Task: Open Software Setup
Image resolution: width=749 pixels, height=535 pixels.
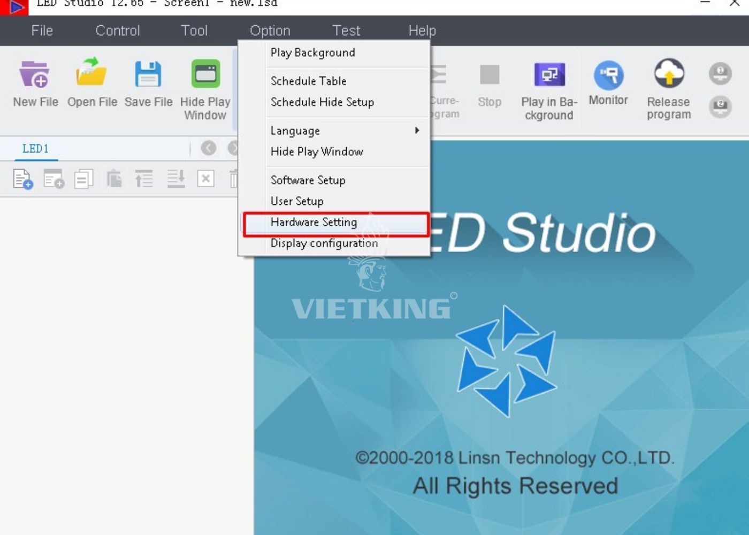Action: pos(308,180)
